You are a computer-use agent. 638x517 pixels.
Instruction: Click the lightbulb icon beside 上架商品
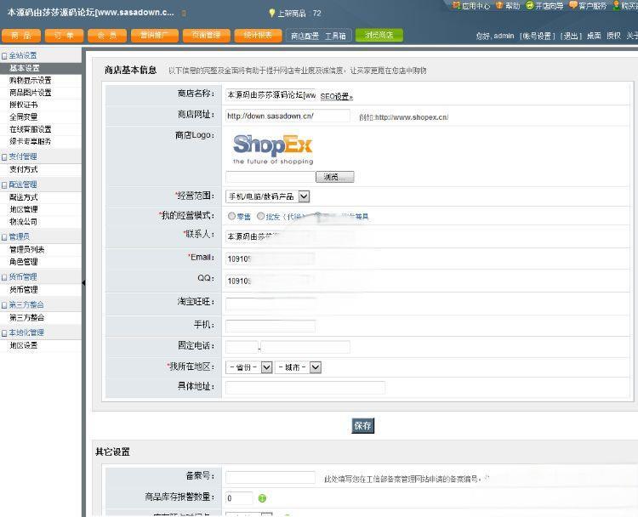[272, 13]
